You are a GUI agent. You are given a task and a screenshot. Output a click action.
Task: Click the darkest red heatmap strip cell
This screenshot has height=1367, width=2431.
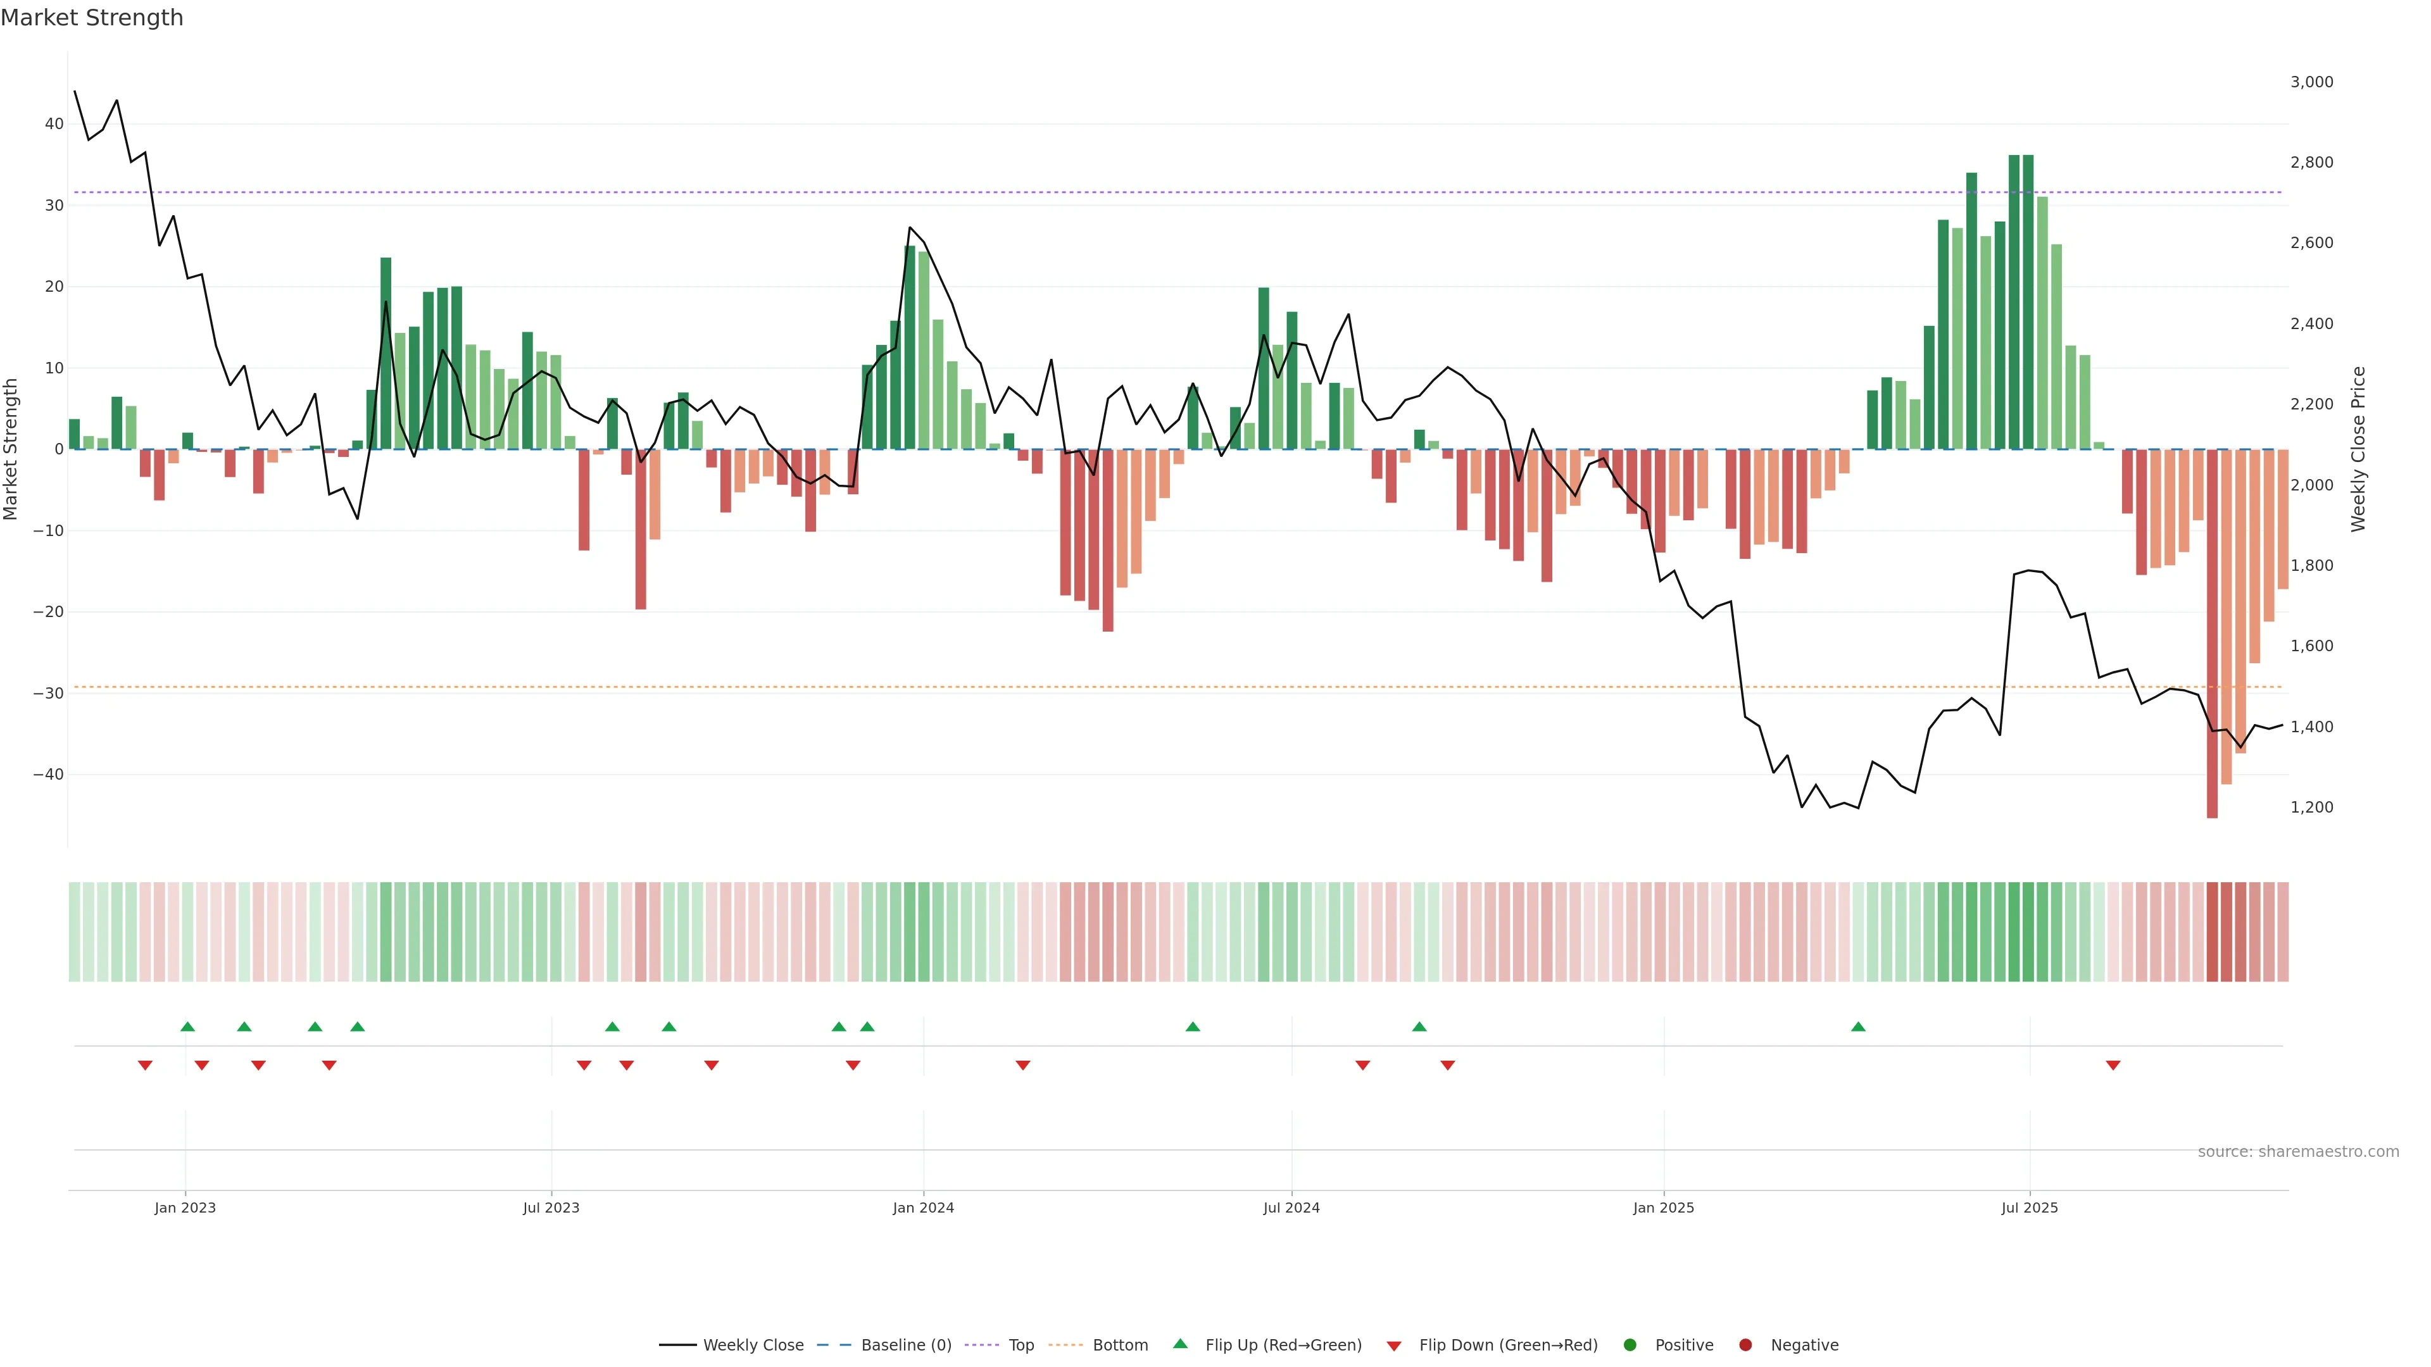click(2212, 931)
